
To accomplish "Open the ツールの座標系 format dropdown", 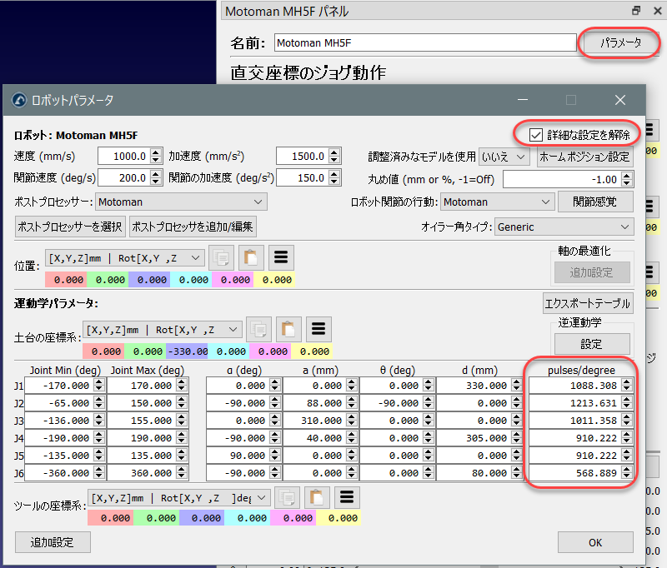I will [x=178, y=498].
